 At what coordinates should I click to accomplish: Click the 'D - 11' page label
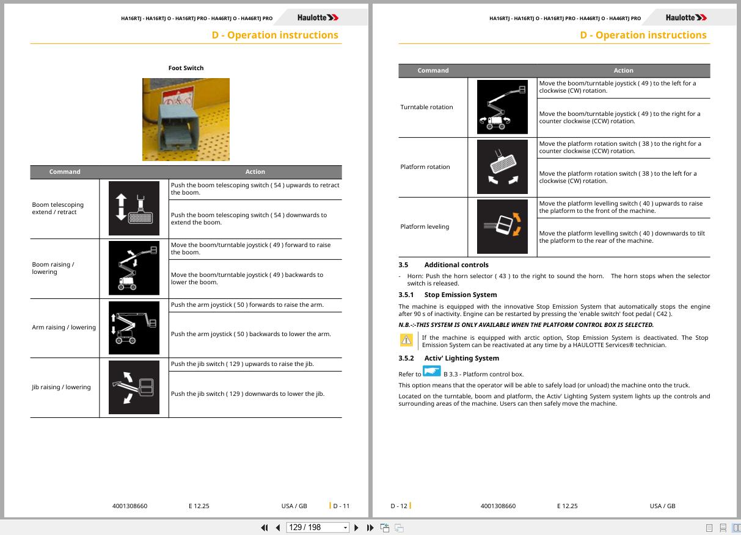click(341, 506)
